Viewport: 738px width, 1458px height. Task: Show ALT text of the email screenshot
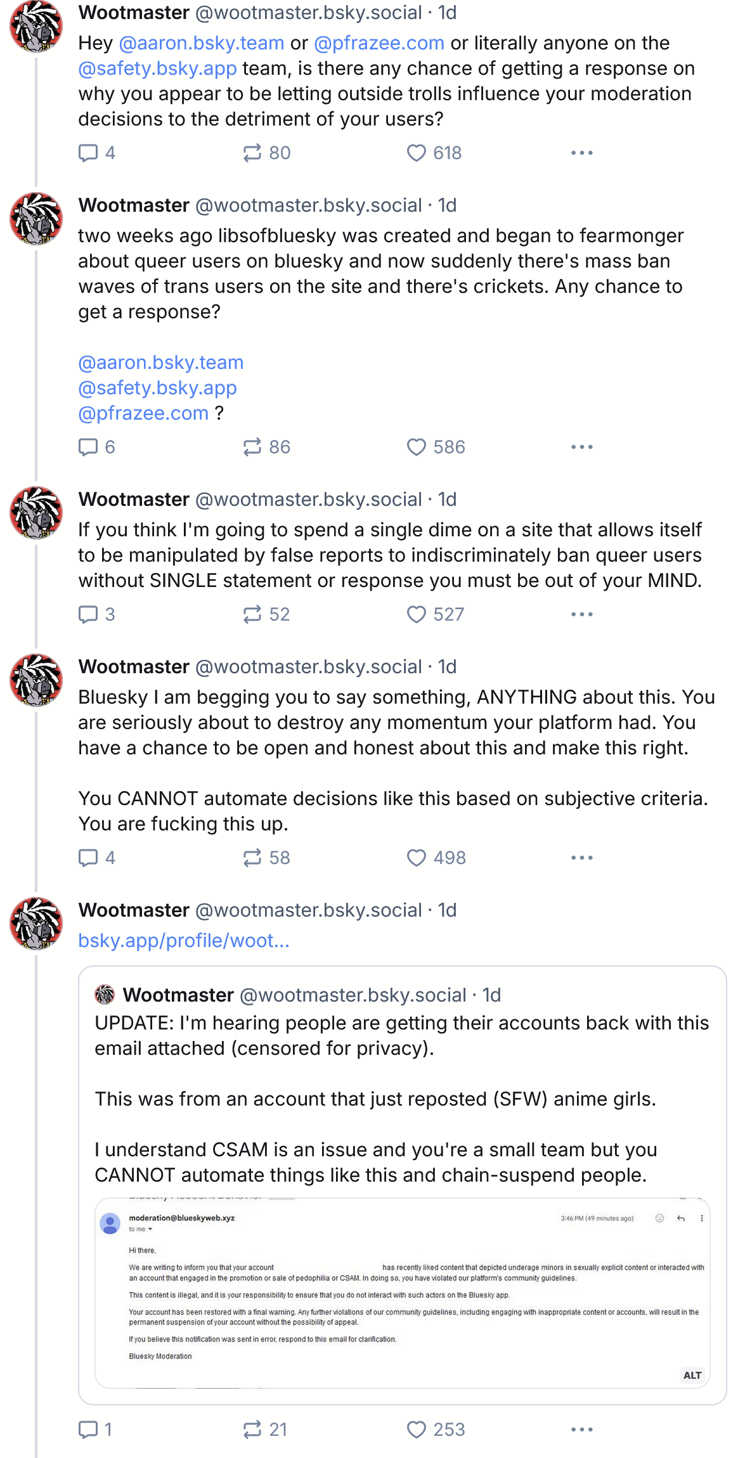point(692,1375)
